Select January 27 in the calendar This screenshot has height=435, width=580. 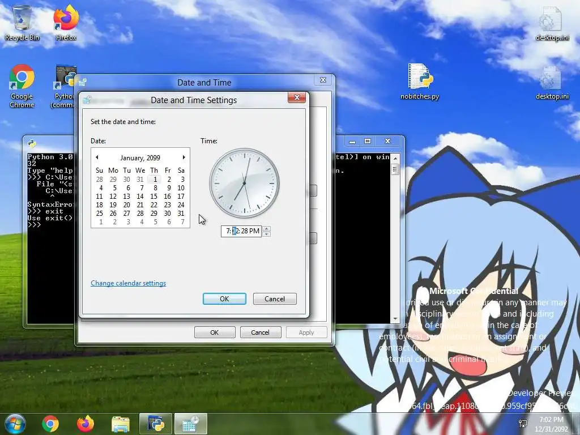tap(127, 214)
